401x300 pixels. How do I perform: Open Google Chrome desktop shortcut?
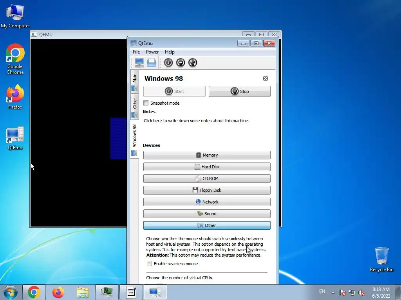tap(15, 59)
